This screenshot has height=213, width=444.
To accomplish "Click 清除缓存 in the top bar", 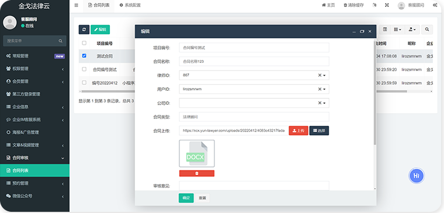I will [353, 5].
